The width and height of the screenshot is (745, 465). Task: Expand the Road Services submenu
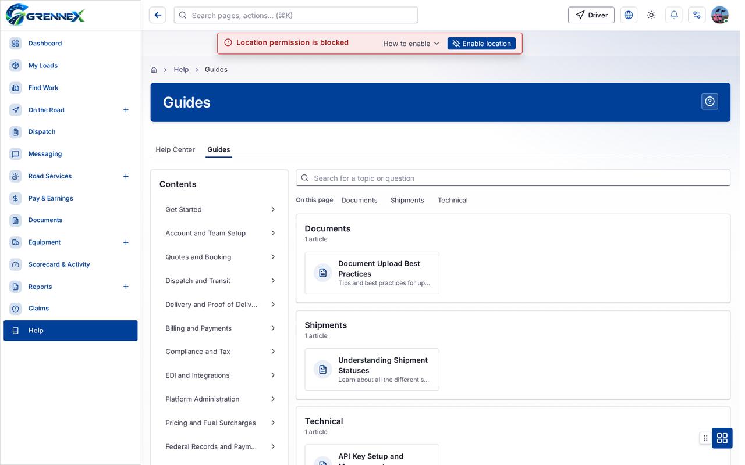126,176
